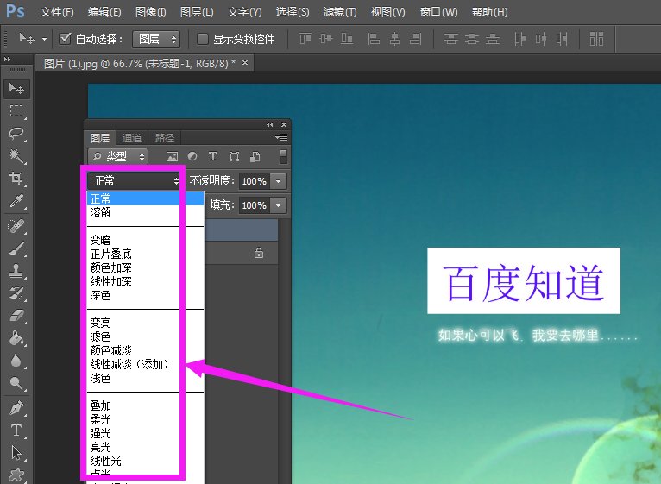Switch to the 路径 tab
The height and width of the screenshot is (484, 661).
click(165, 138)
